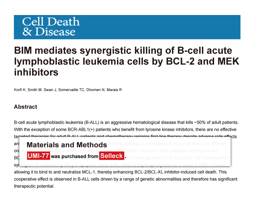The image size is (253, 208).
Task: Click the article title beginning 'BIM mediates'
Action: click(x=127, y=61)
